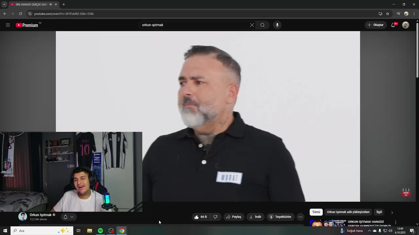Toggle channel notification bell subscription dropdown
419x235 pixels.
pos(68,217)
